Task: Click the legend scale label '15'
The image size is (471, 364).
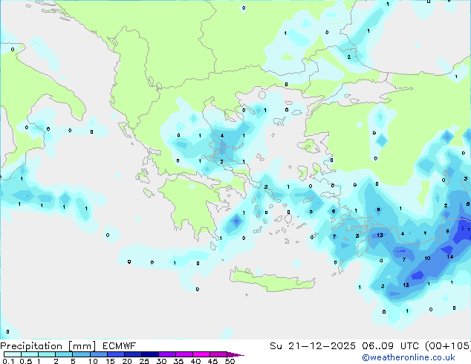Action: click(110, 361)
